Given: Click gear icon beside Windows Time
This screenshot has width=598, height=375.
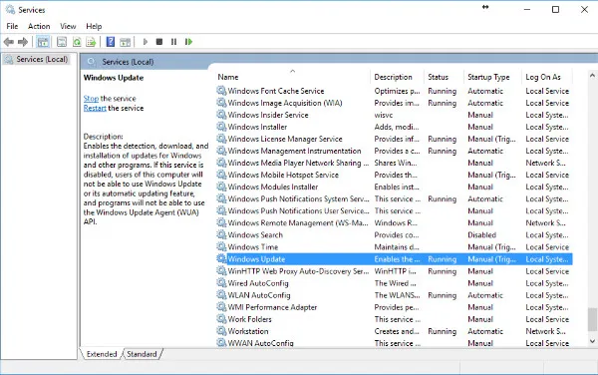Looking at the screenshot, I should click(221, 246).
